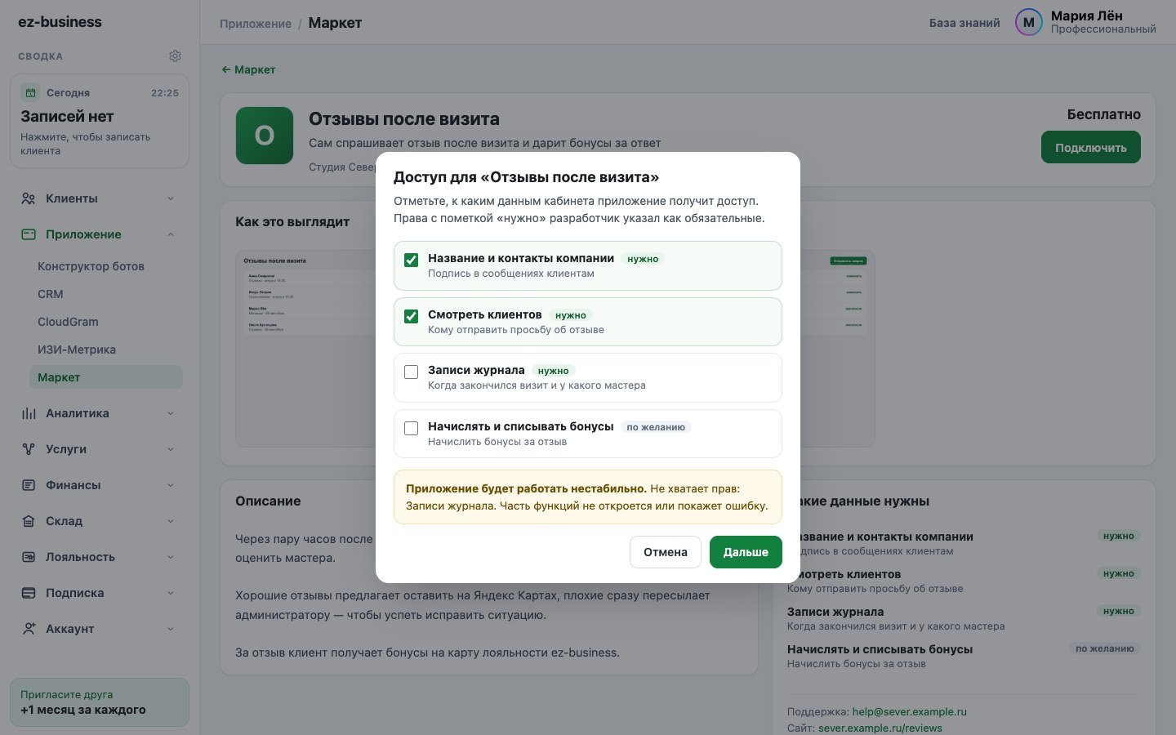This screenshot has height=735, width=1176.
Task: Open the База знаний link
Action: click(x=964, y=23)
